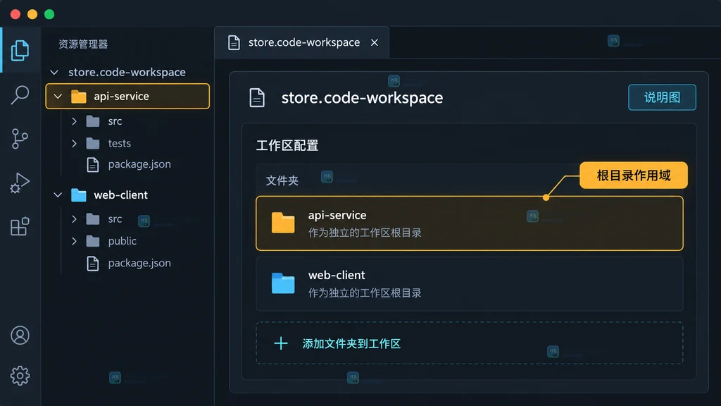Expand src chevron under web-client
The image size is (721, 406).
[74, 219]
